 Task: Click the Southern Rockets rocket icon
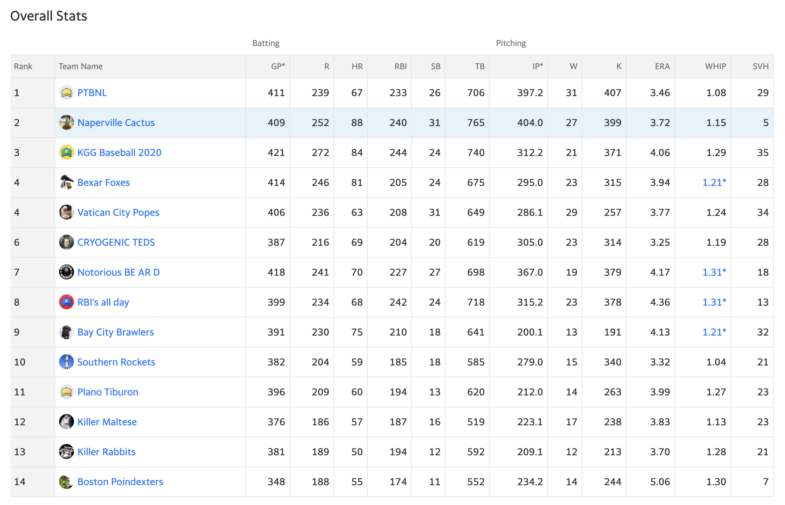67,362
